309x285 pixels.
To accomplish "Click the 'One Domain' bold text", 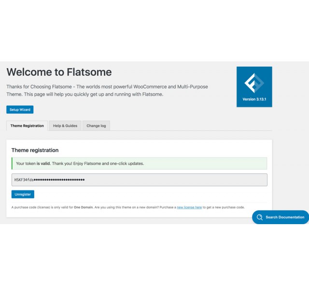I will (x=83, y=207).
